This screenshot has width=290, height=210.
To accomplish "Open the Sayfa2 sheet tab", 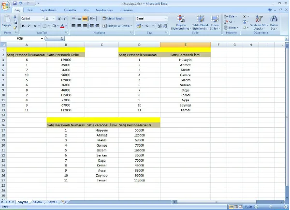I will (x=38, y=201).
